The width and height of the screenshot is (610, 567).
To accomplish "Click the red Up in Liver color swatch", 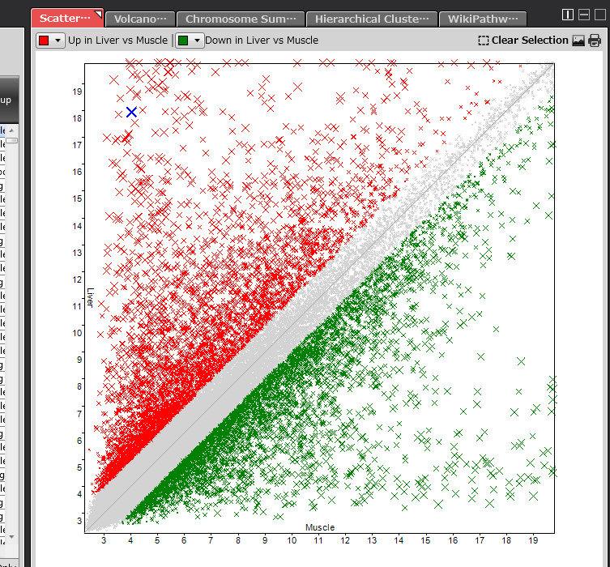I will [x=45, y=40].
